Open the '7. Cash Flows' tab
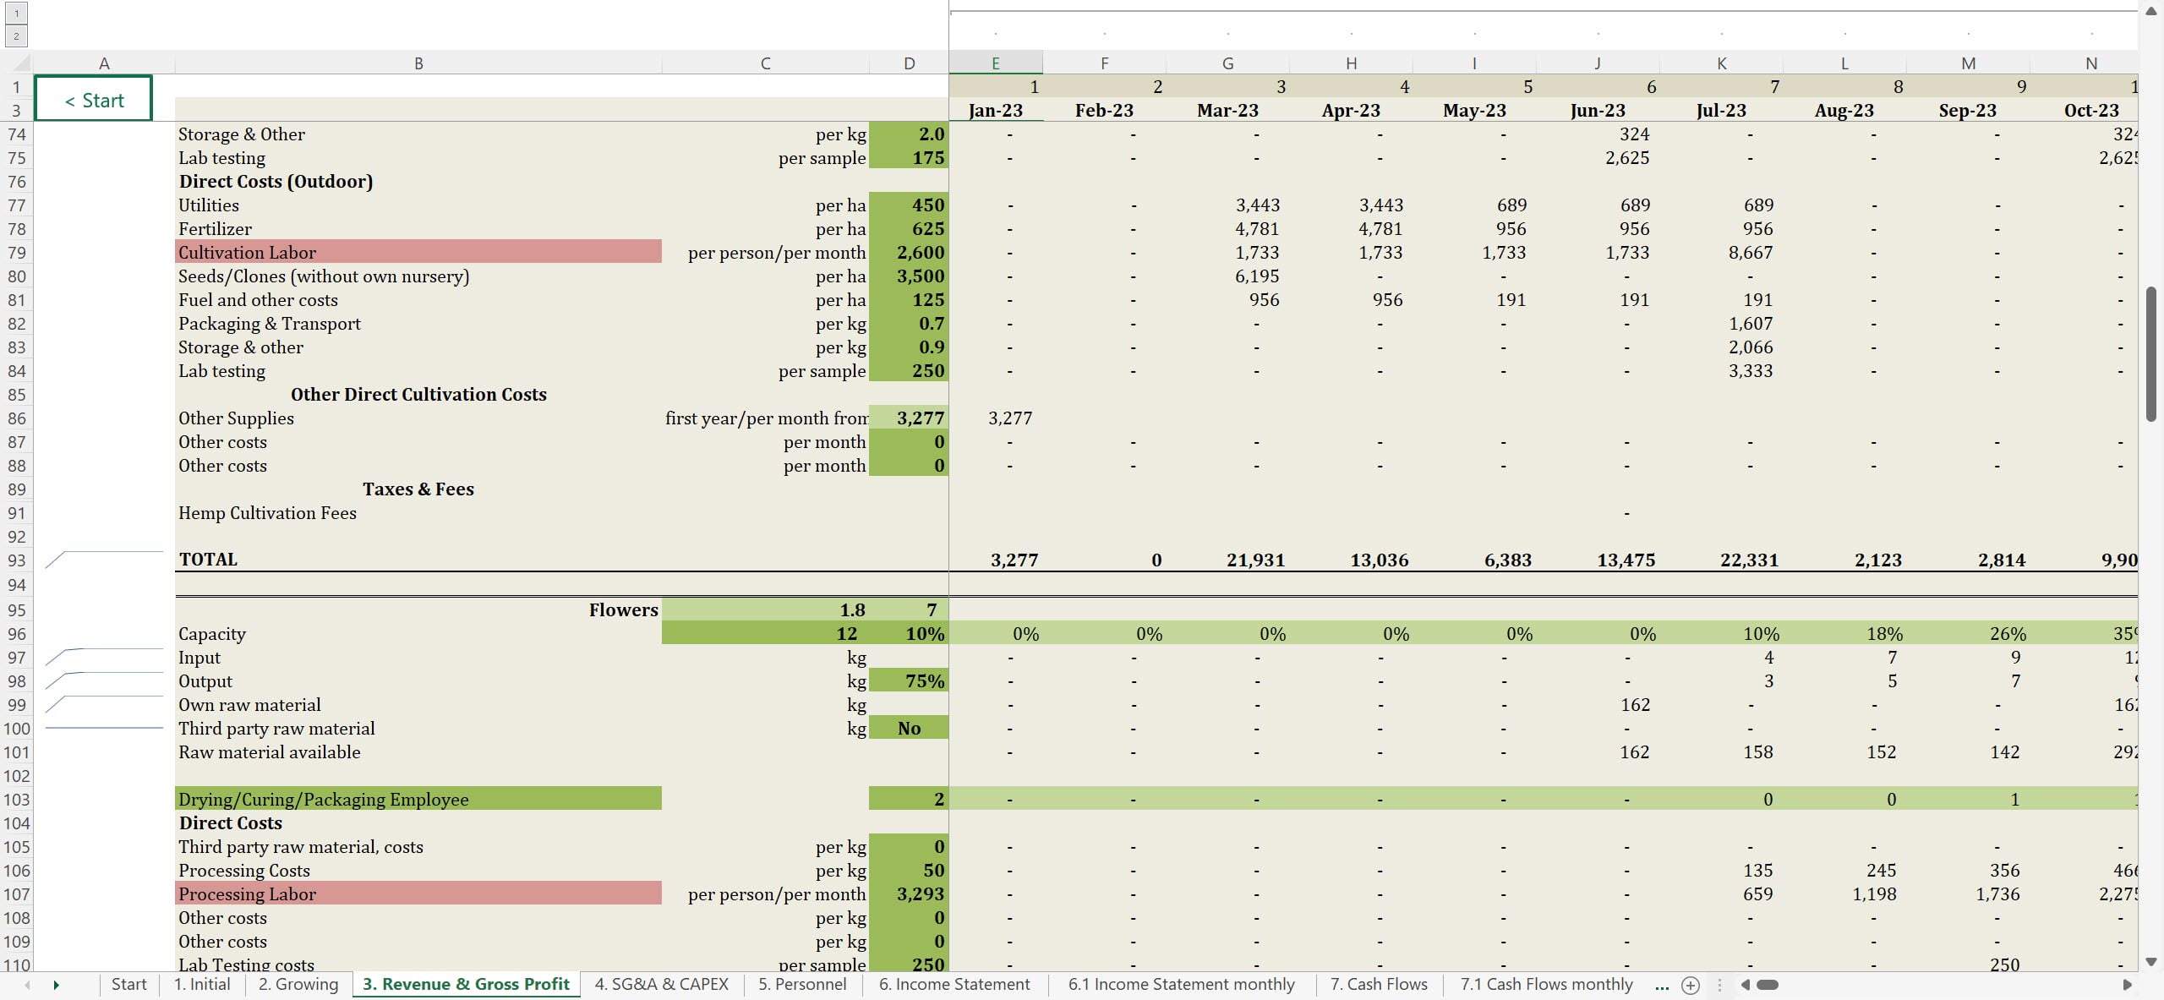 pyautogui.click(x=1378, y=985)
